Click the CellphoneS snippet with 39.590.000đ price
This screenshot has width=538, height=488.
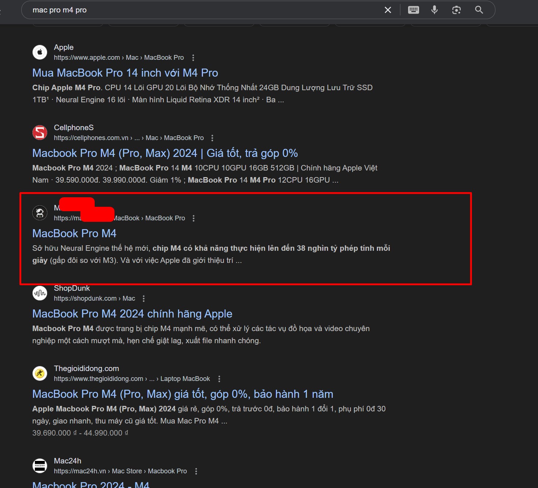click(x=205, y=174)
